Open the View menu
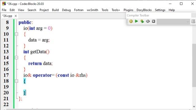 21,10
